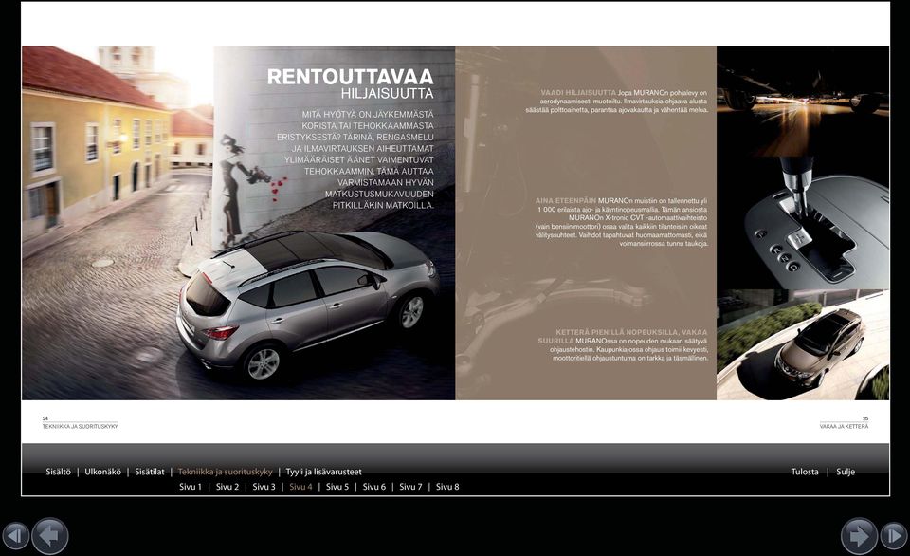
Task: Click the HILJAISUUTTA subheading
Action: tap(387, 94)
